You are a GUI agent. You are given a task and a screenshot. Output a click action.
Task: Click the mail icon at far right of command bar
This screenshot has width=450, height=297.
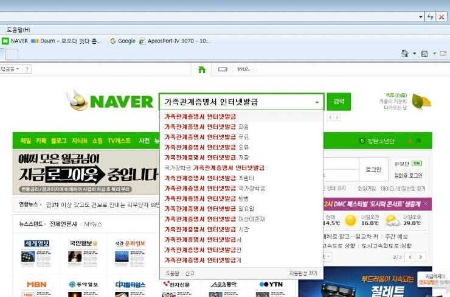point(443,54)
